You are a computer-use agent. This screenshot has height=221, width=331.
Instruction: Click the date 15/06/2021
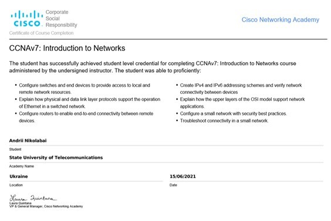coord(183,176)
